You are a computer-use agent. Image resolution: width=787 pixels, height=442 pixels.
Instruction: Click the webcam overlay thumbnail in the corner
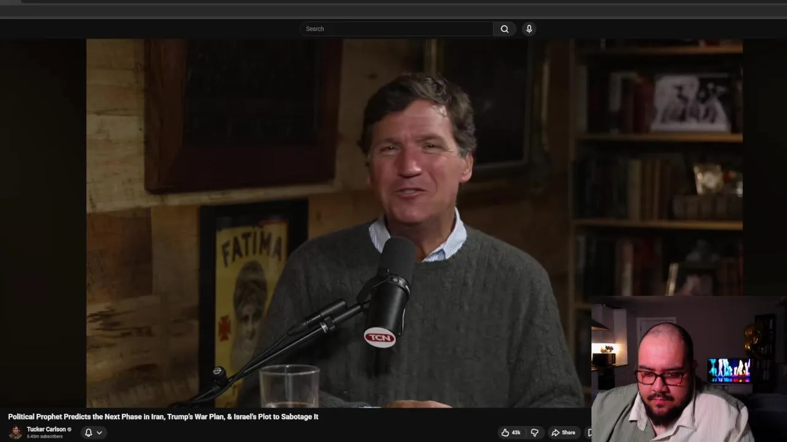689,370
